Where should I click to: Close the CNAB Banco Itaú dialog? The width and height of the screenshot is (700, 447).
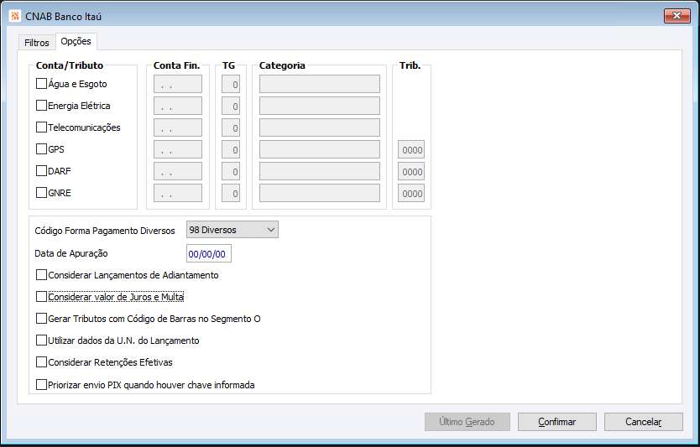tap(676, 16)
